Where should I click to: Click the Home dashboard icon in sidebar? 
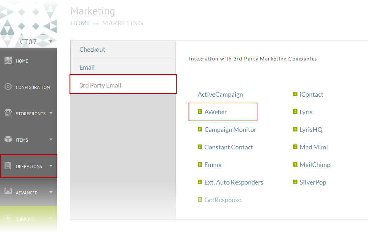point(8,60)
